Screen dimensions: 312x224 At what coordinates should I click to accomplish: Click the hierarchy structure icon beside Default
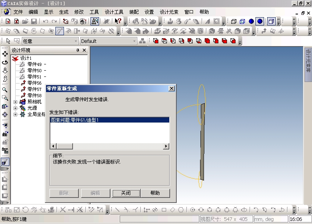(142, 41)
